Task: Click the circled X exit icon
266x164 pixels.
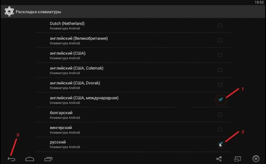Action: pos(256,159)
